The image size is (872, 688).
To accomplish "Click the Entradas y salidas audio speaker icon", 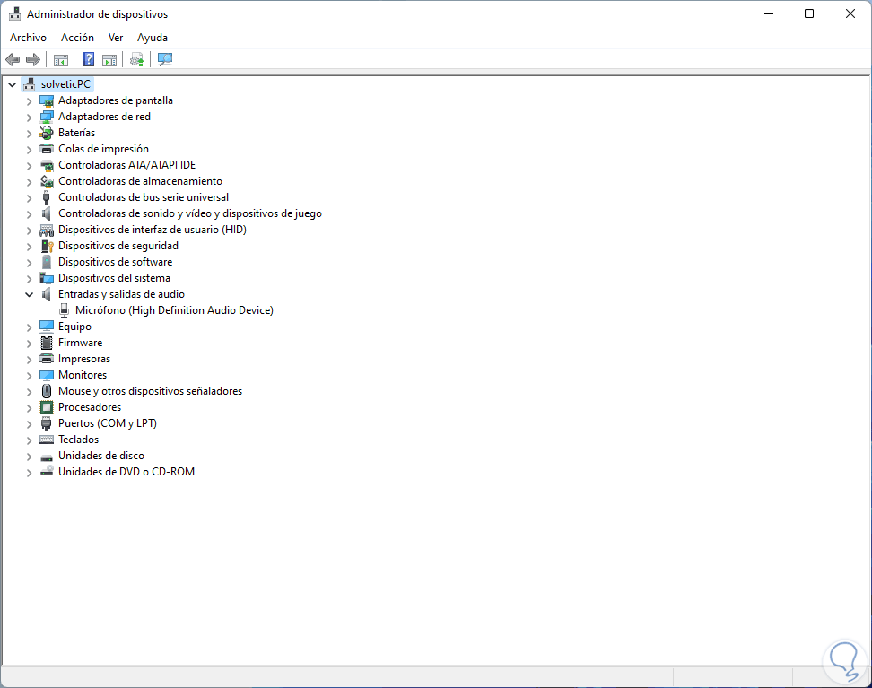I will [x=47, y=294].
